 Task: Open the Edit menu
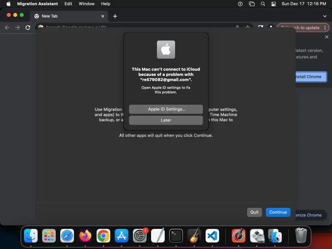click(68, 4)
